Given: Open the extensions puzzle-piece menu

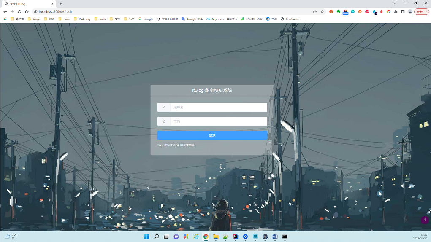Looking at the screenshot, I should [x=396, y=11].
